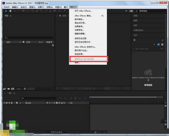Click the timeline layer search field
This screenshot has height=136, width=169.
[x=38, y=98]
